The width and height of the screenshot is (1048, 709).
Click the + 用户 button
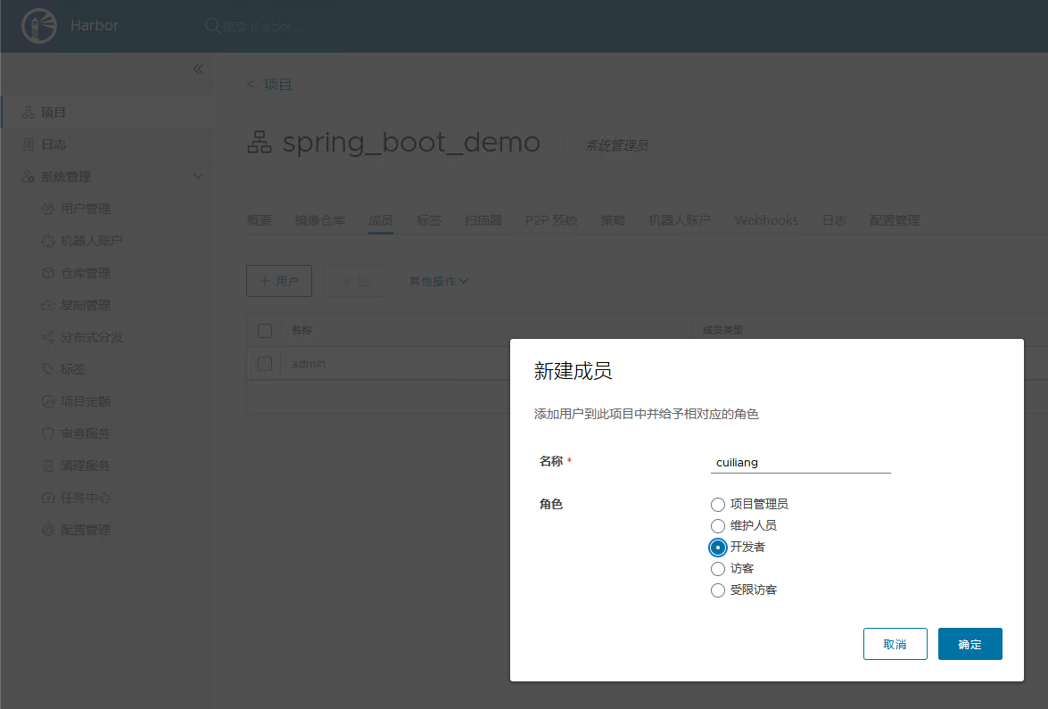tap(279, 281)
